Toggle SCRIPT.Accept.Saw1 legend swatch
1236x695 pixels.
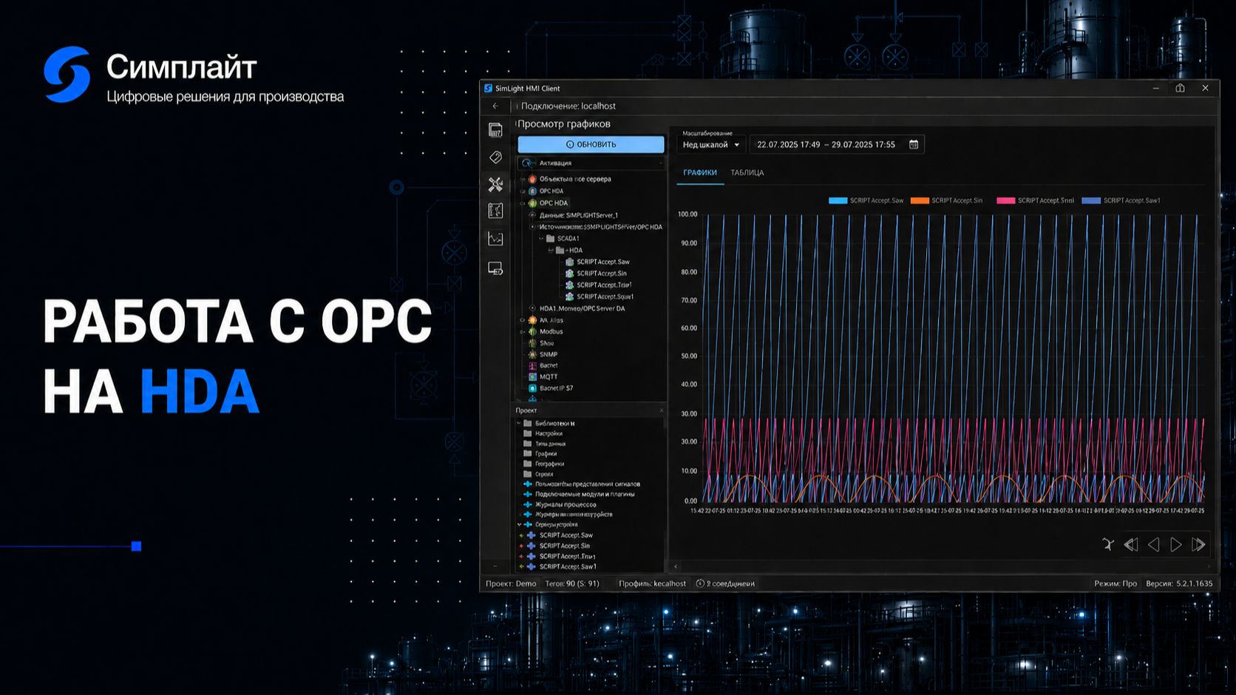point(1091,200)
